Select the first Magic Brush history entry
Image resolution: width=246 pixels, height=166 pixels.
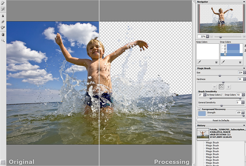coord(212,143)
